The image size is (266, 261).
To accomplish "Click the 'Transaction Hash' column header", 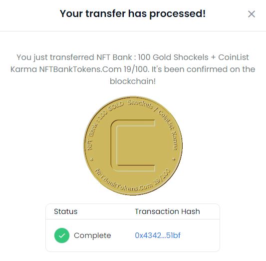I will pos(168,211).
